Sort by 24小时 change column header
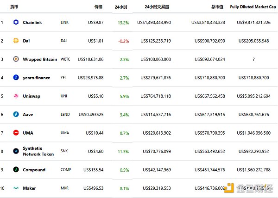The height and width of the screenshot is (198, 278). 122,7
